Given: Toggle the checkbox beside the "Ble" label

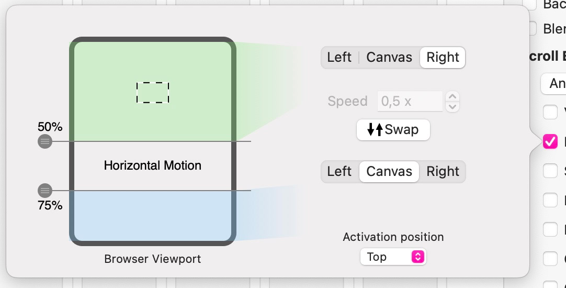Looking at the screenshot, I should [533, 28].
